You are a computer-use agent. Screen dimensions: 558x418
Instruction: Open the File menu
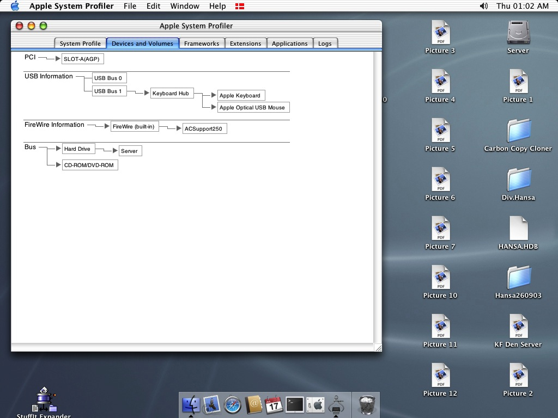click(130, 6)
